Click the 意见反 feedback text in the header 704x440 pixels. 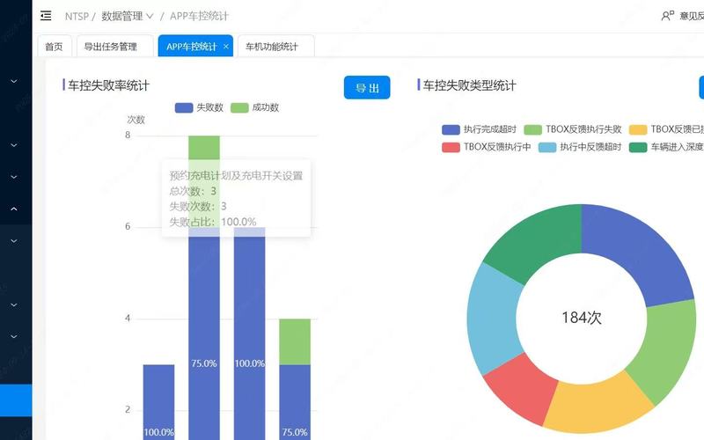(692, 16)
